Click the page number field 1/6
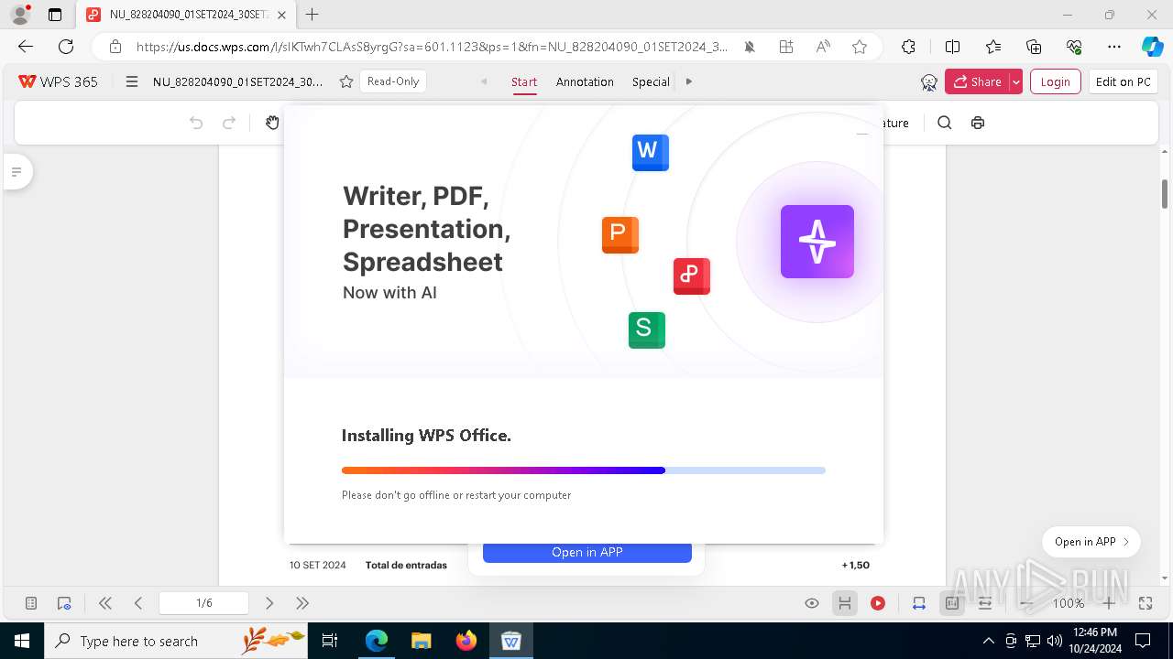 tap(204, 603)
